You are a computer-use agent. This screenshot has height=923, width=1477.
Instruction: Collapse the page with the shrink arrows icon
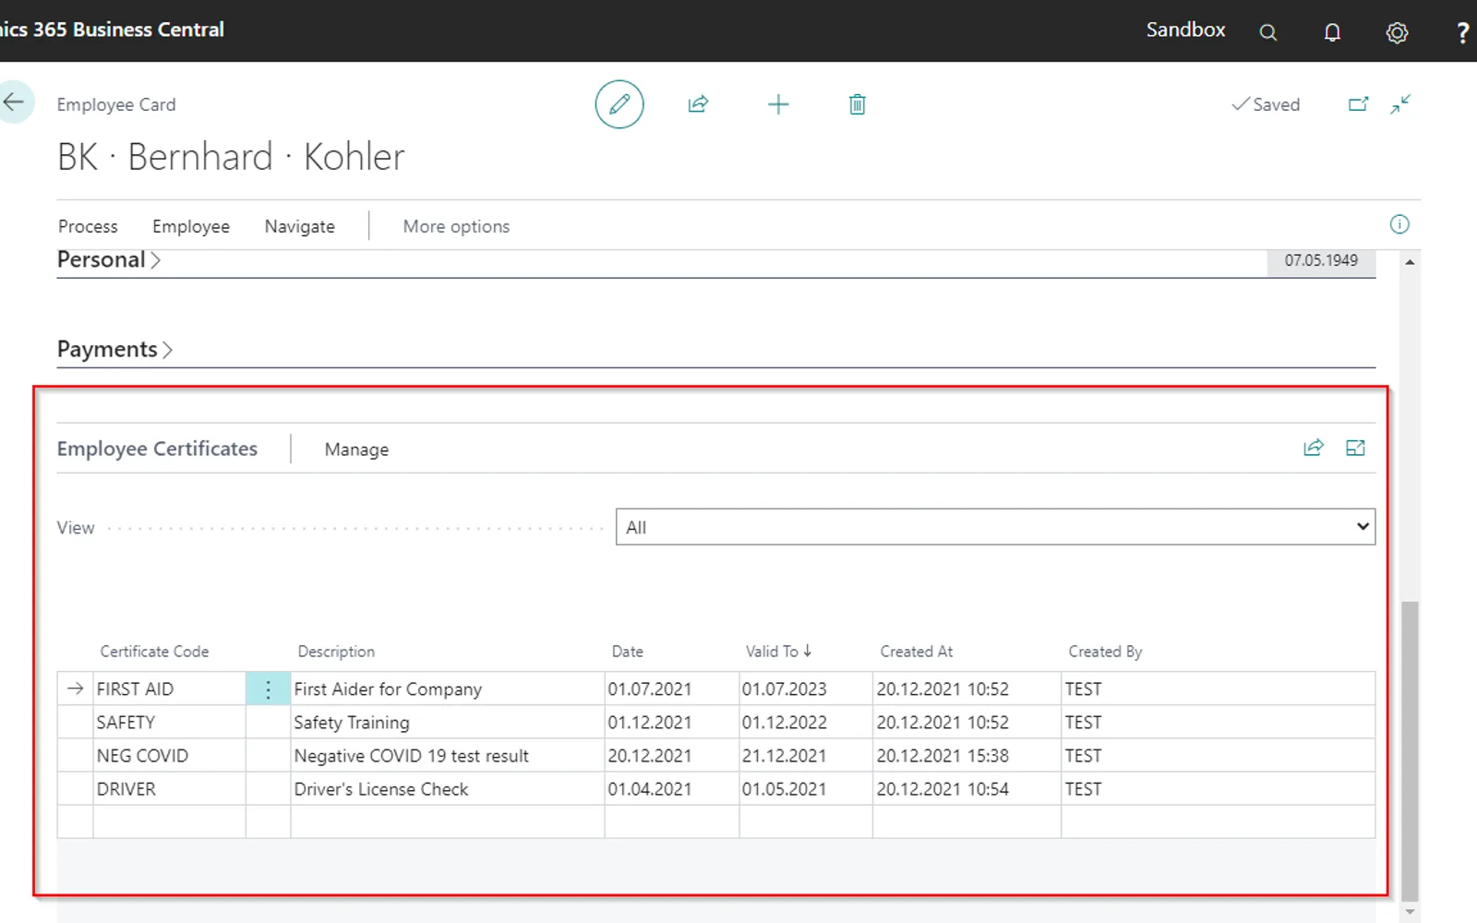1400,104
